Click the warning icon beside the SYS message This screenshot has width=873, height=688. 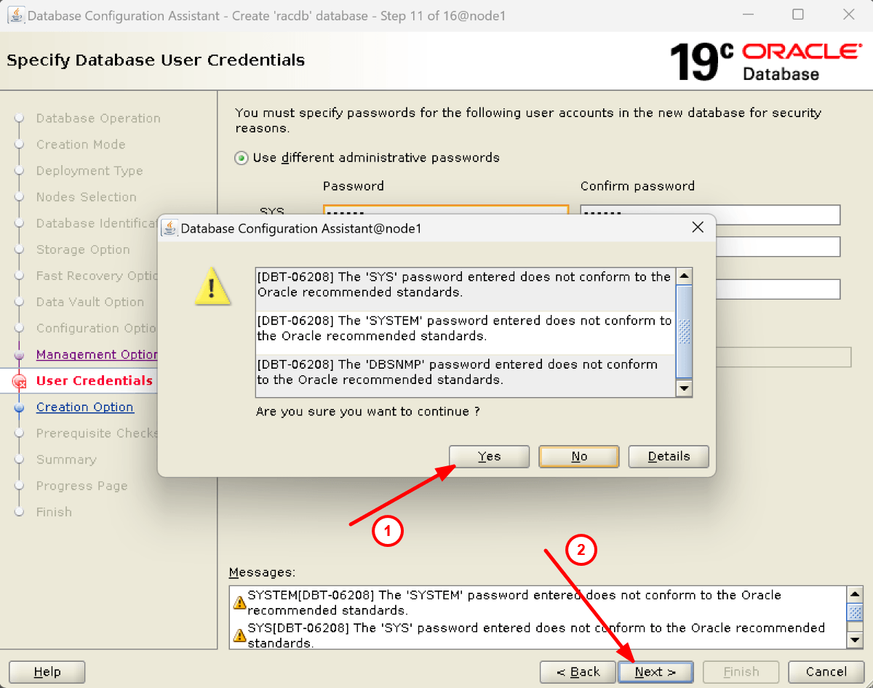[x=239, y=635]
